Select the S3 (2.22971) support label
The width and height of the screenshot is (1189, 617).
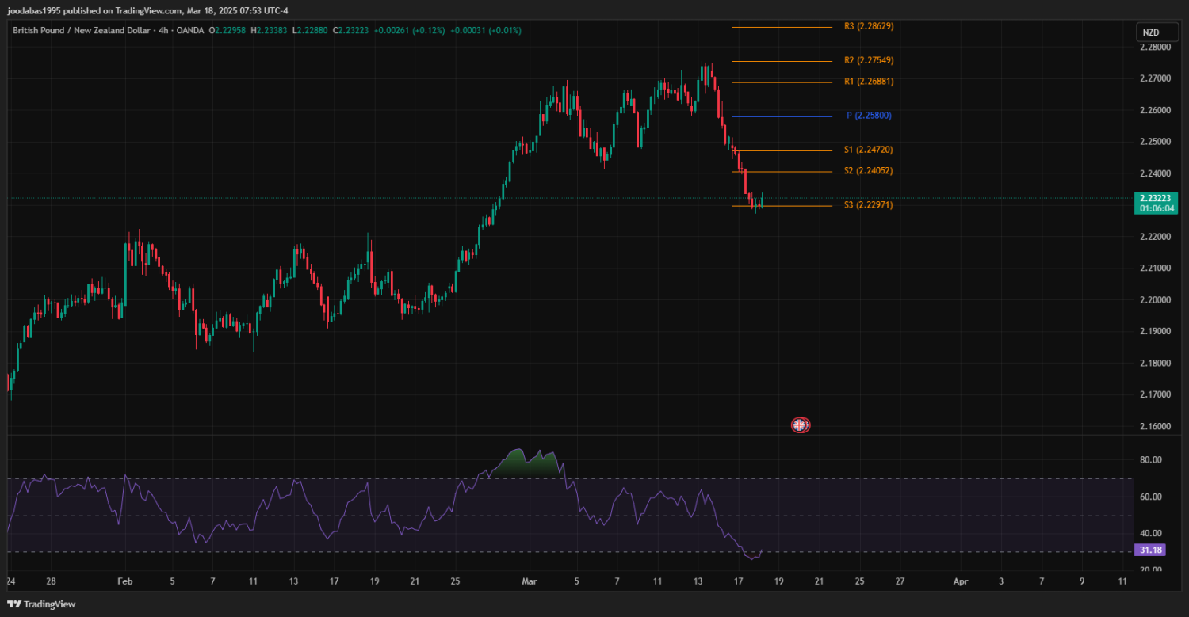click(x=869, y=205)
